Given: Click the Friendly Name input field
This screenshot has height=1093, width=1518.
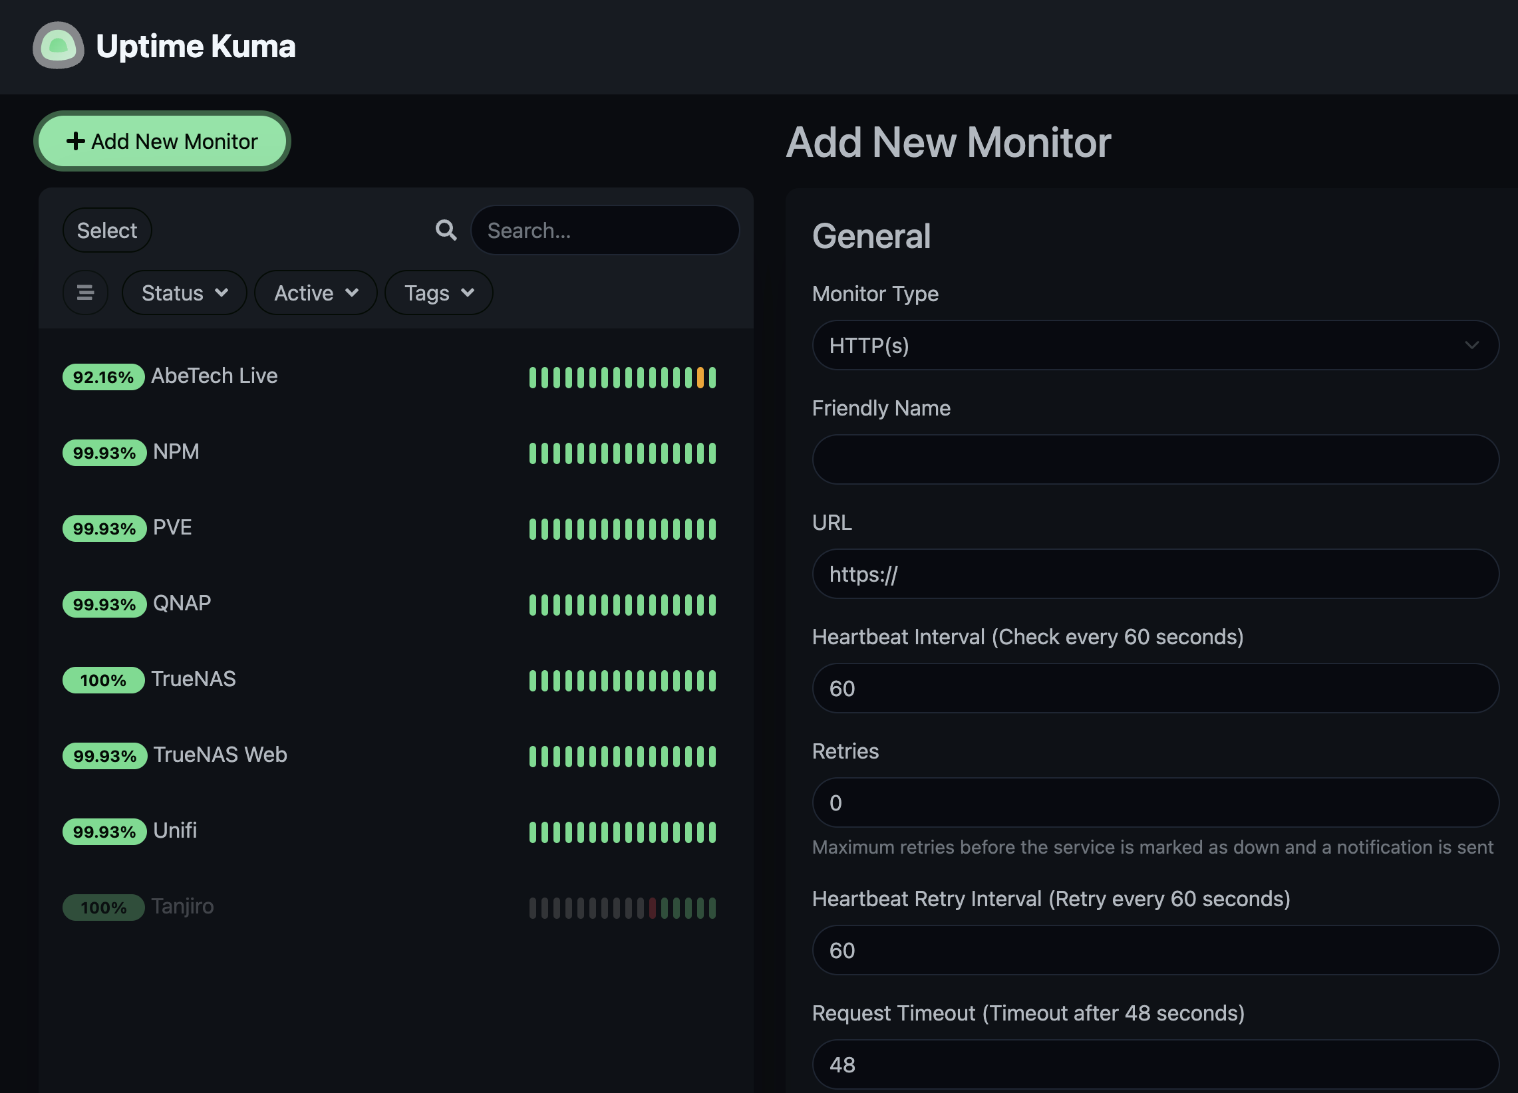Looking at the screenshot, I should (1155, 459).
